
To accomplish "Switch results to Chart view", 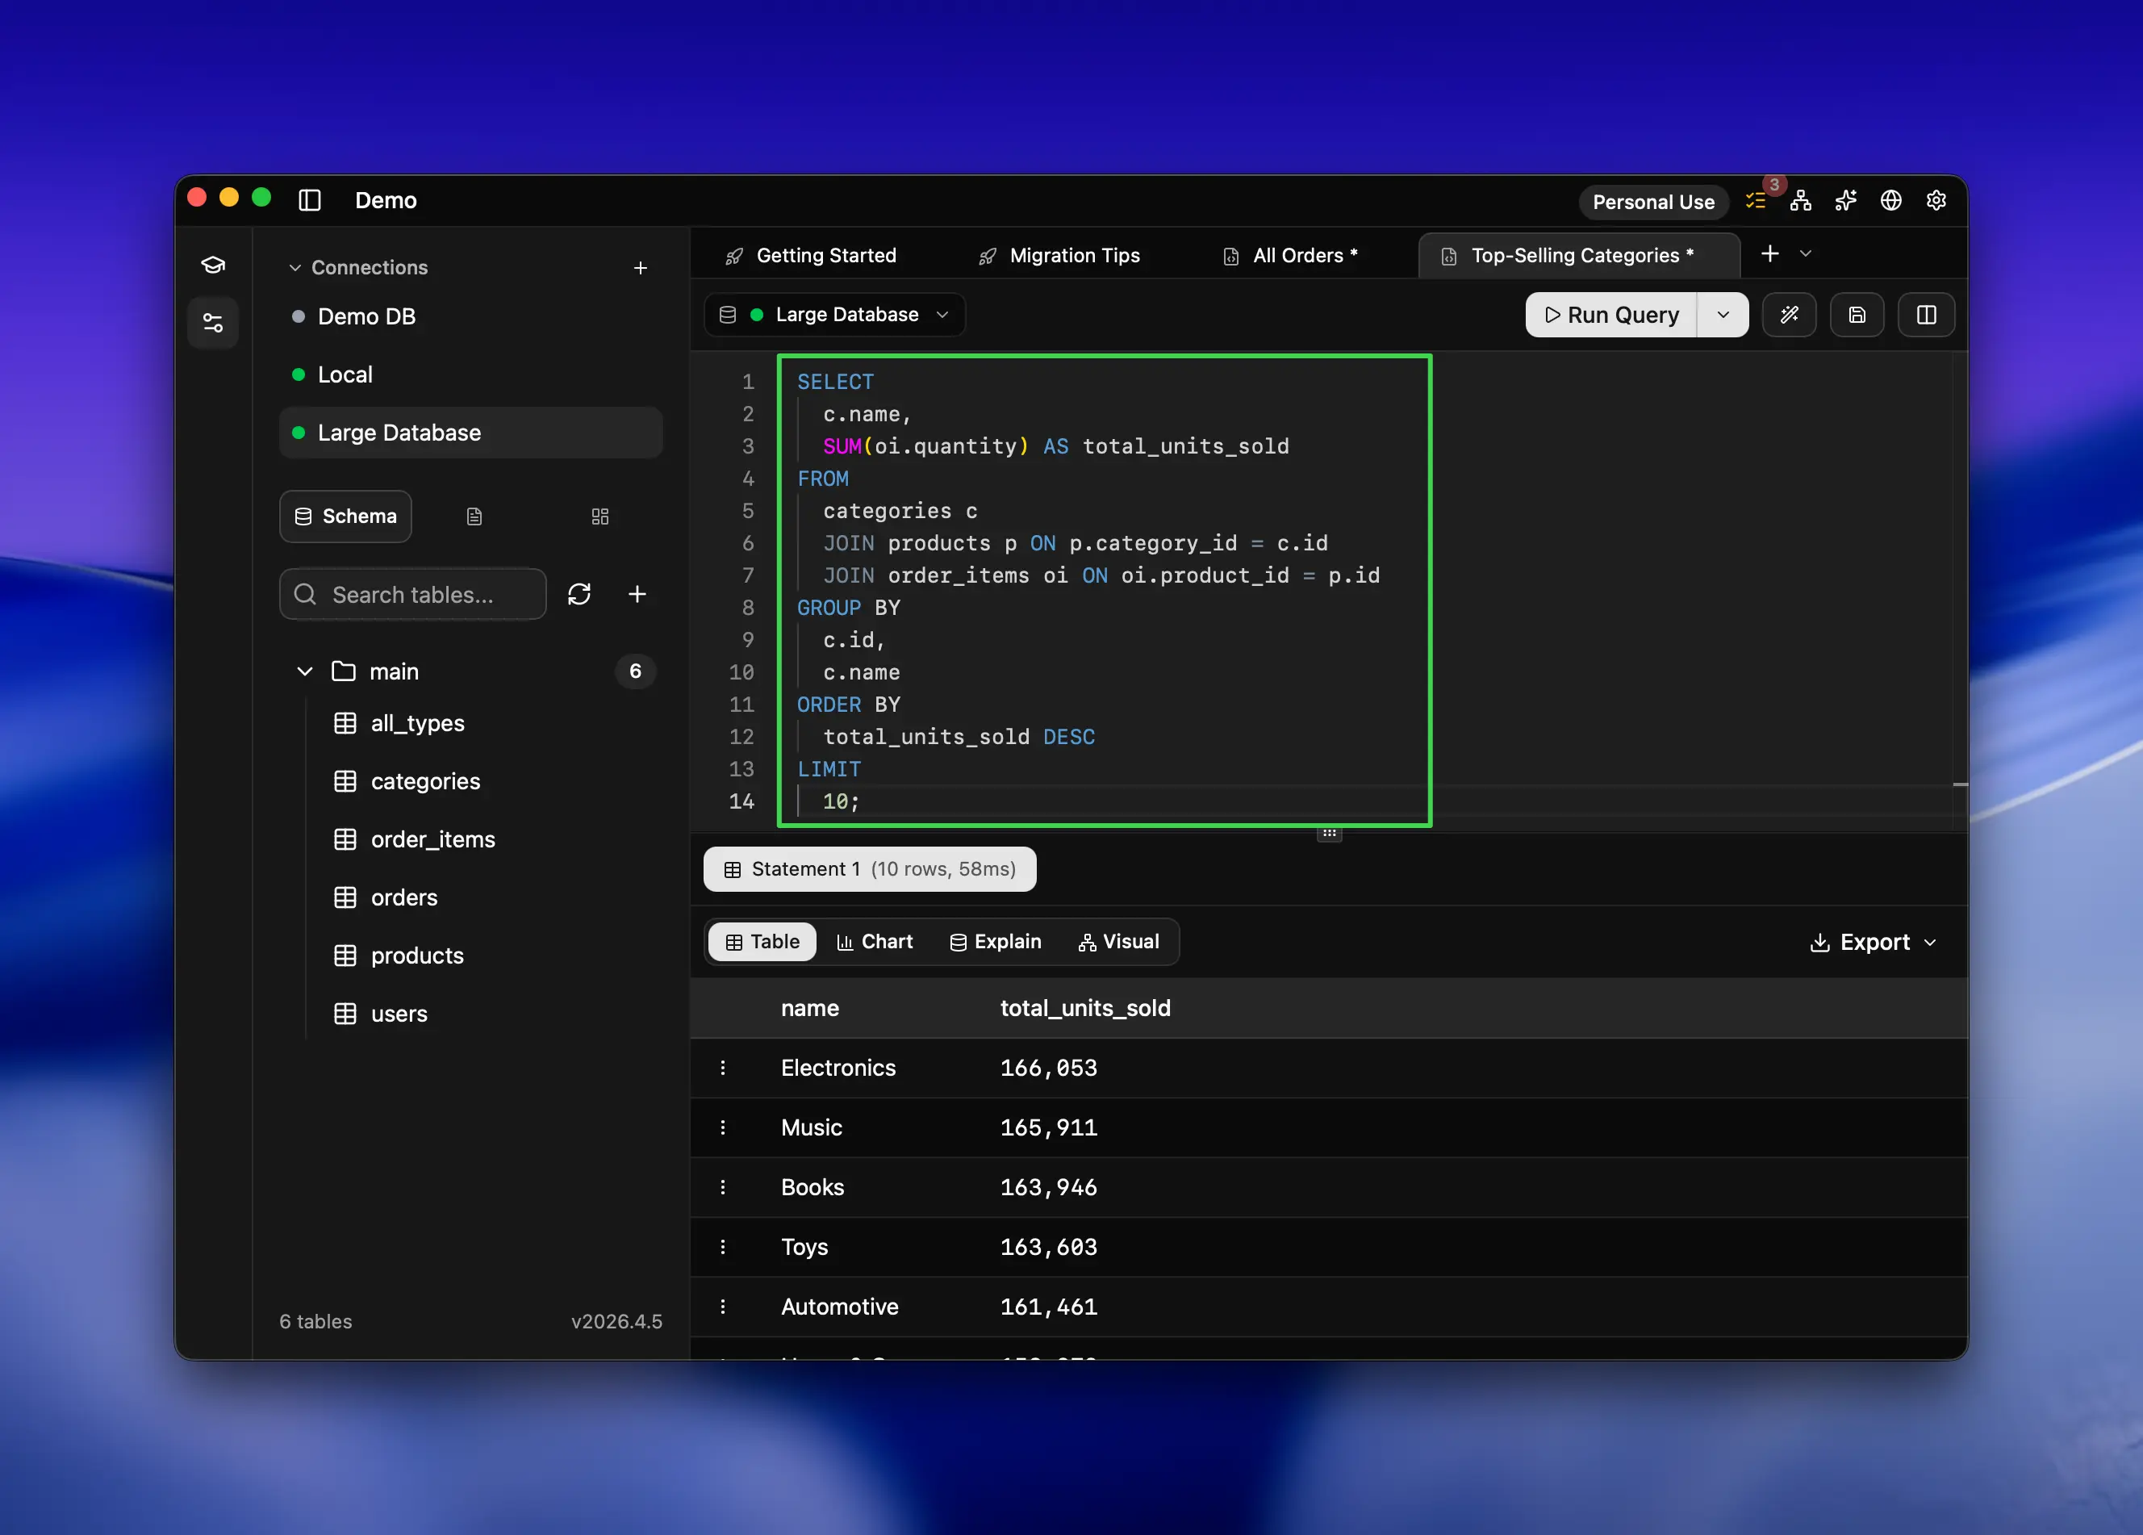I will click(x=875, y=941).
